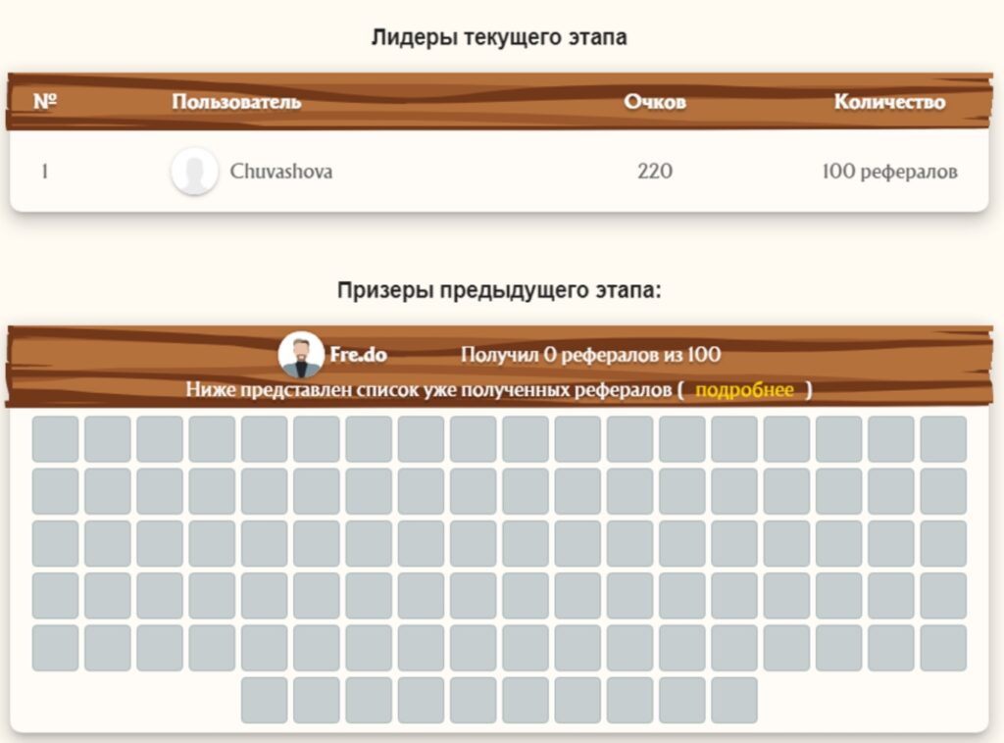Click the "Очков" column header
Screen dimensions: 1004x743
[655, 102]
